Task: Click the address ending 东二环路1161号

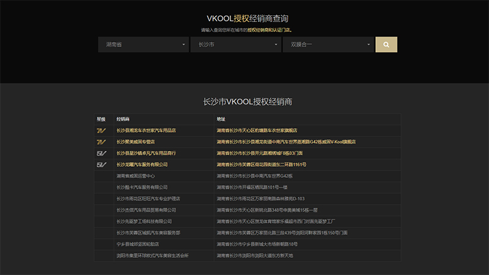Action: point(262,164)
